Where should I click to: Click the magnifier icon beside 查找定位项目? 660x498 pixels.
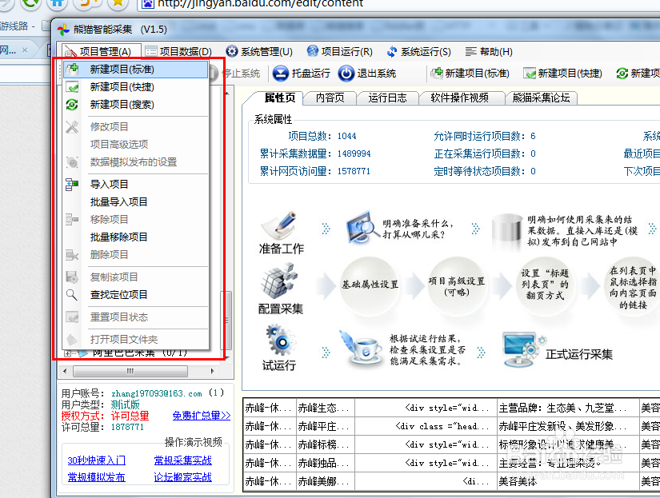tap(72, 294)
